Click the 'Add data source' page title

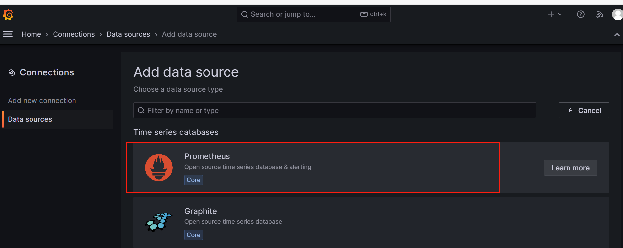click(x=186, y=72)
